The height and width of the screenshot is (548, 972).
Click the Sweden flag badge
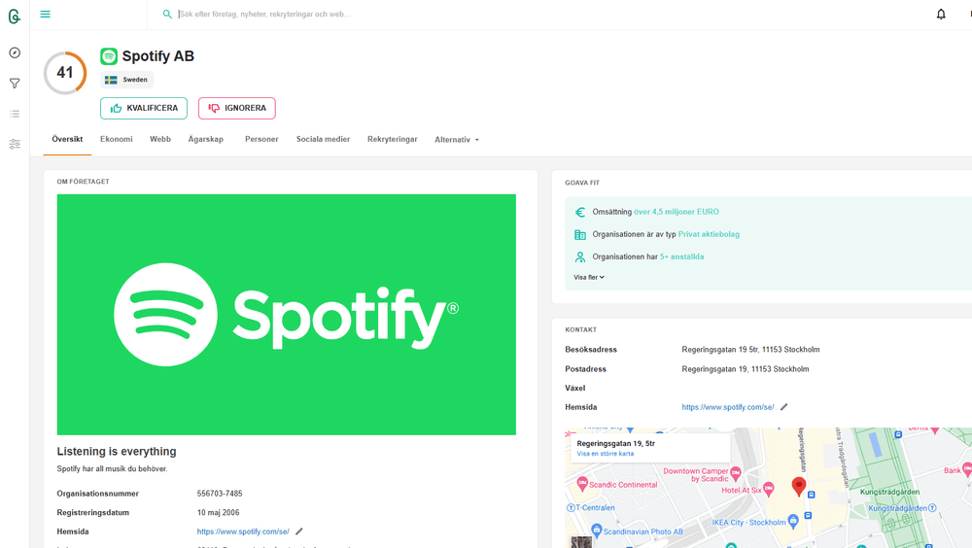(126, 80)
